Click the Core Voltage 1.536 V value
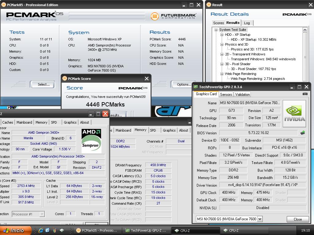Viewport: 314px width, 235px height. pos(64,149)
